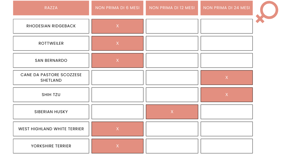Select the Rhodesian Ridgeback breed cell

(x=51, y=26)
